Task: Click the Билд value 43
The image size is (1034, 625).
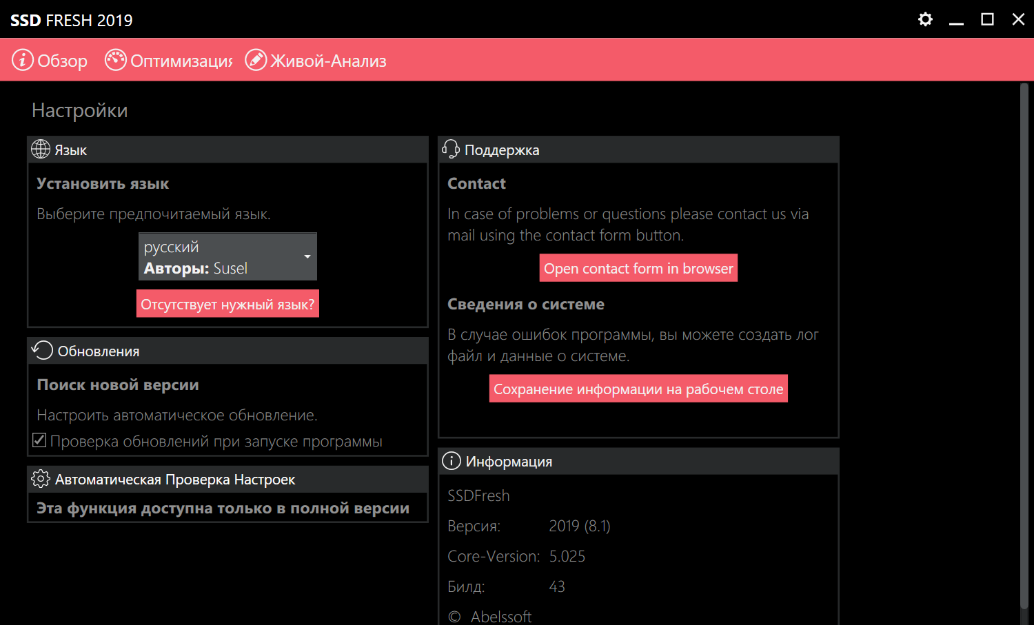Action: click(x=557, y=587)
